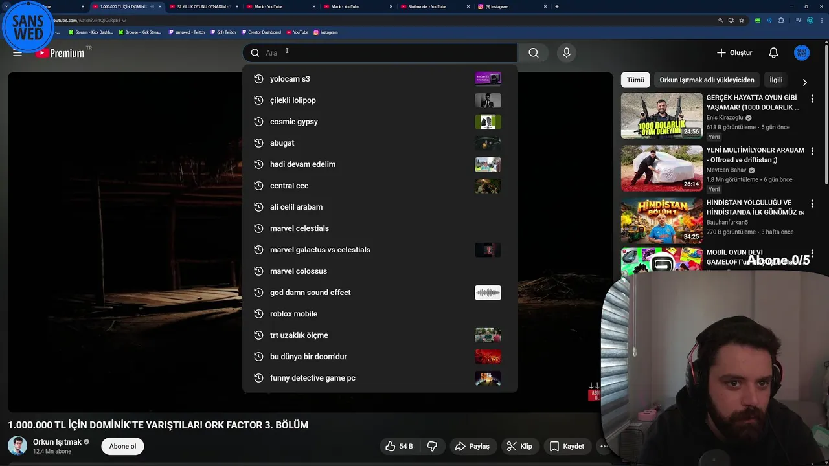The width and height of the screenshot is (829, 466).
Task: Go to YouTube Premium home logo
Action: click(x=60, y=53)
